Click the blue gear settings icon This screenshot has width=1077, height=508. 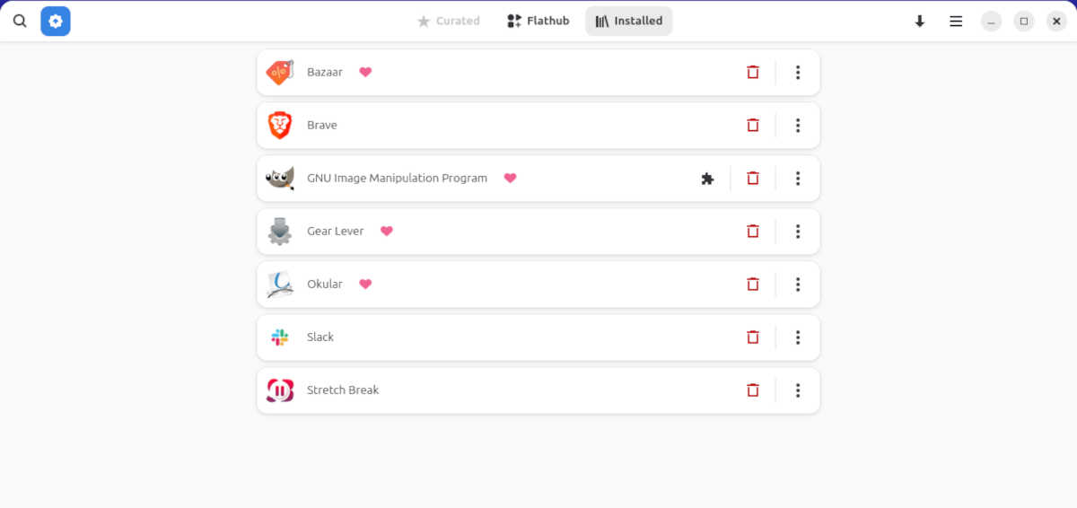pyautogui.click(x=56, y=21)
